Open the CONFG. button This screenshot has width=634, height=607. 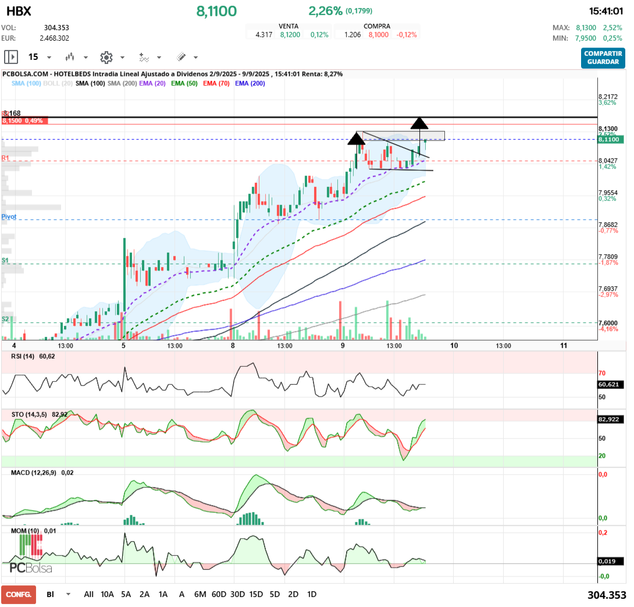pos(19,594)
